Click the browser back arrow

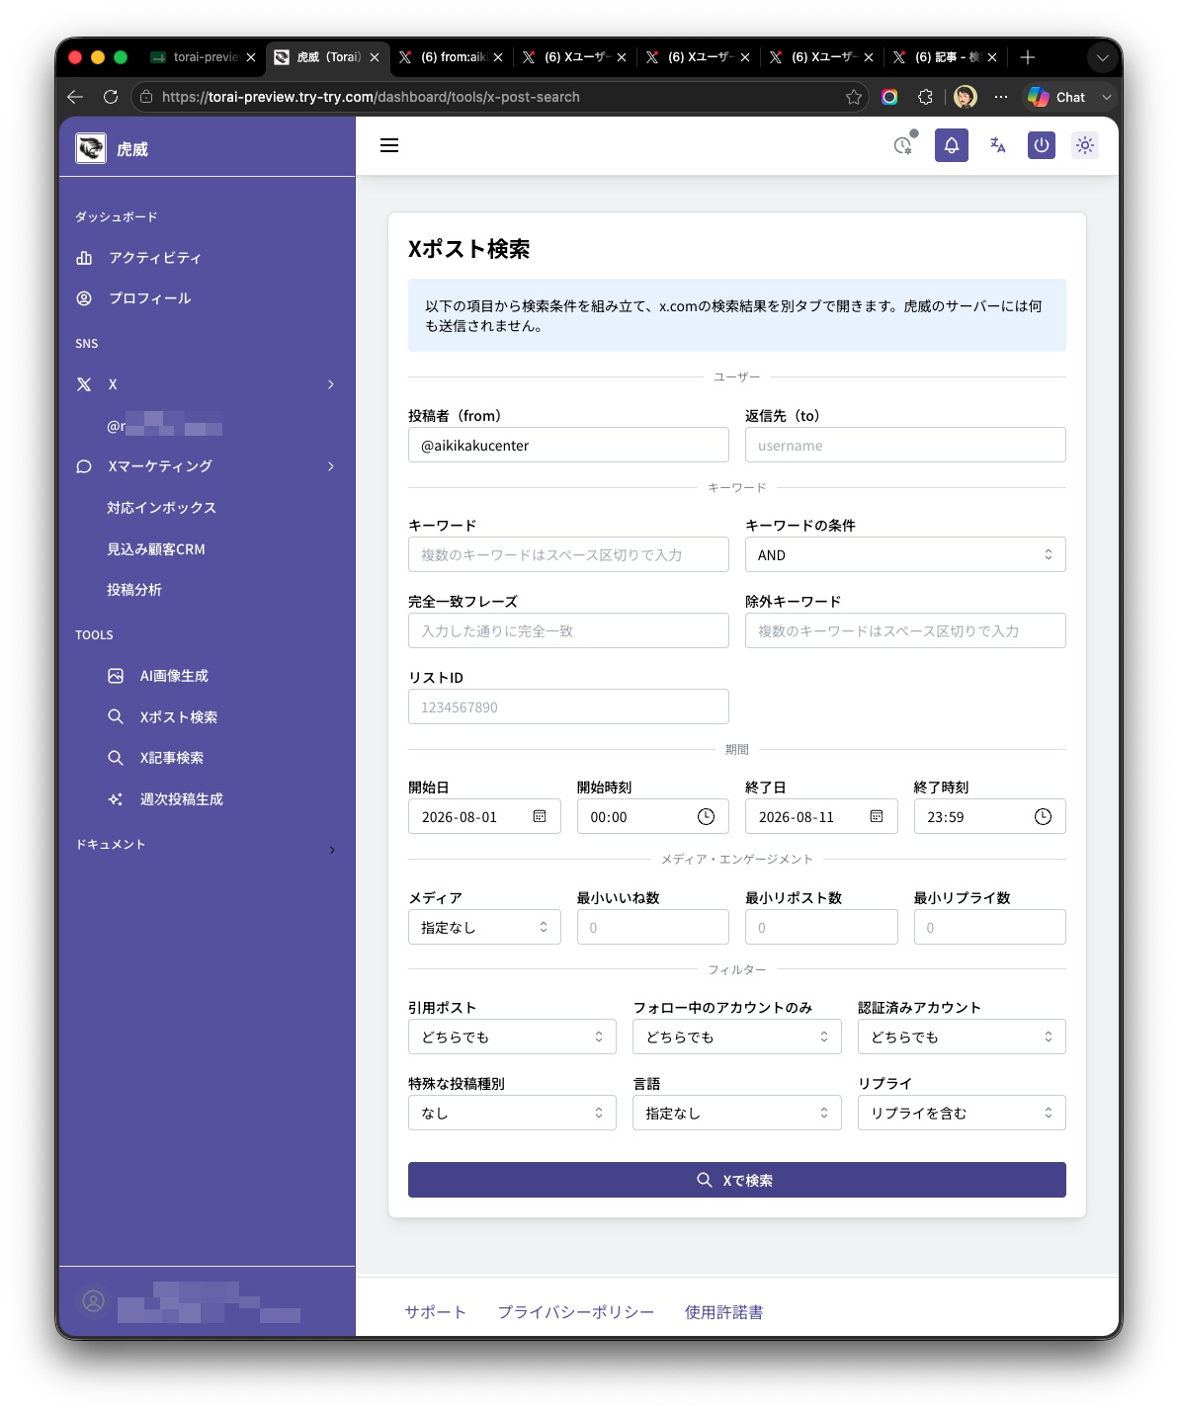click(75, 97)
